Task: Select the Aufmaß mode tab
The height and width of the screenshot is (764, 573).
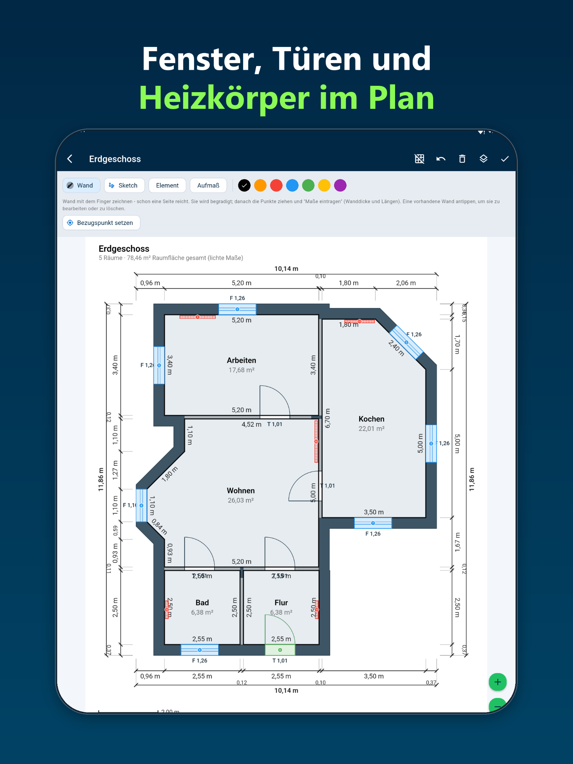Action: click(x=208, y=185)
